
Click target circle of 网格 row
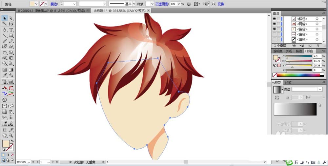click(x=317, y=24)
